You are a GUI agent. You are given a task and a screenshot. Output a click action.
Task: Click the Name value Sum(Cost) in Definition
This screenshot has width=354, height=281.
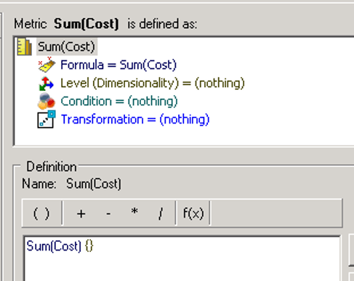point(94,184)
